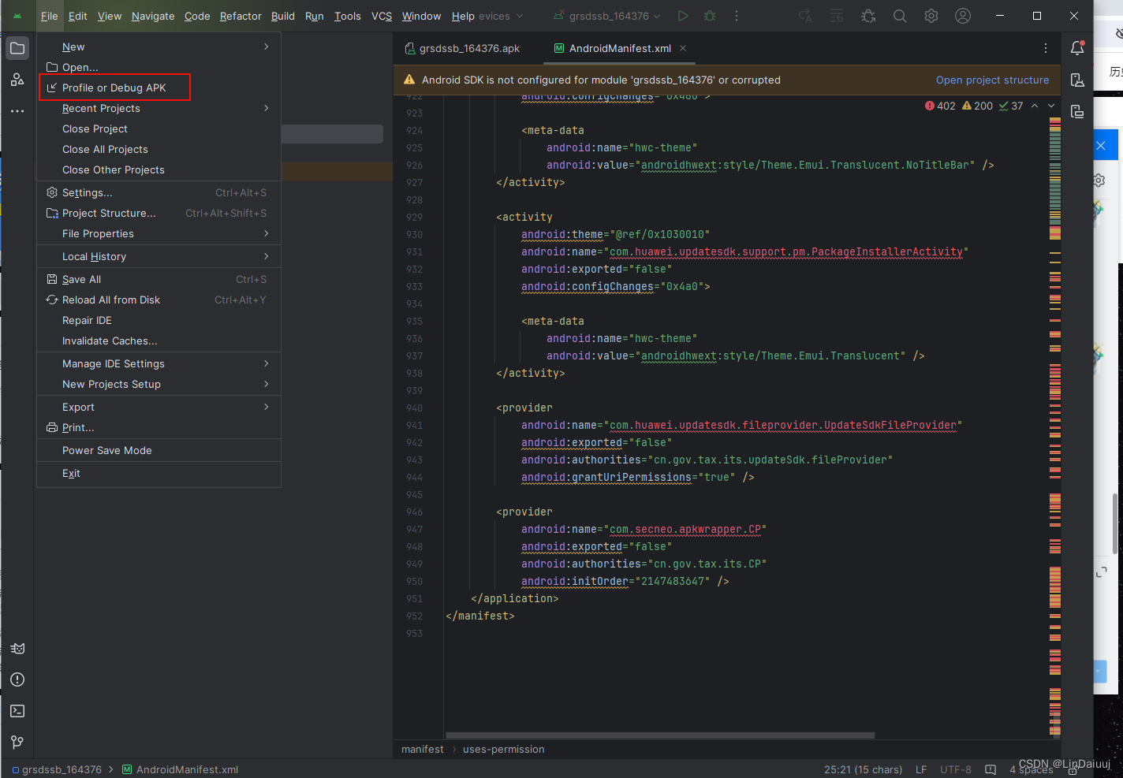The width and height of the screenshot is (1123, 778).
Task: Click the warnings count 200 indicator
Action: (x=977, y=106)
